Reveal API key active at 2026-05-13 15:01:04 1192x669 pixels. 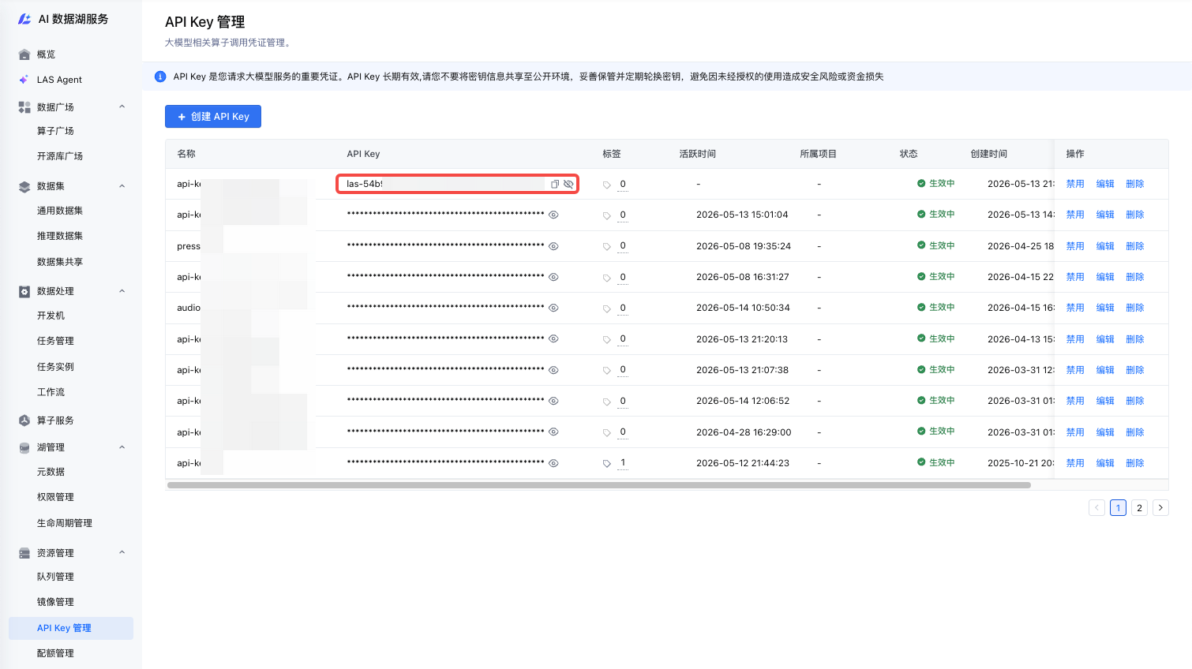553,215
